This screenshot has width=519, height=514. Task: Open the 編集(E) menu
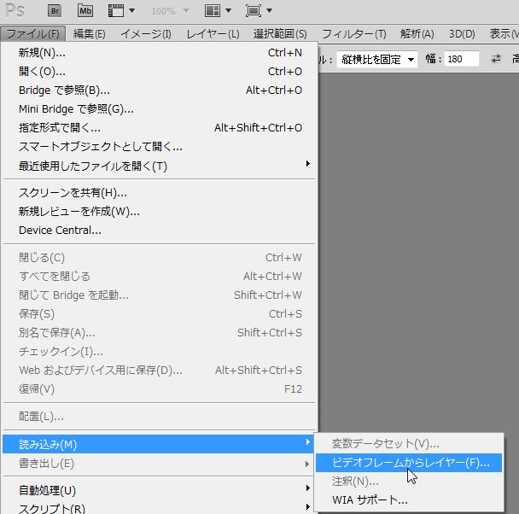coord(89,34)
